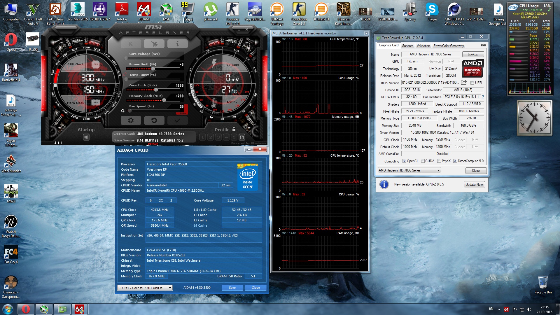Click the reset settings arrow button

[154, 120]
